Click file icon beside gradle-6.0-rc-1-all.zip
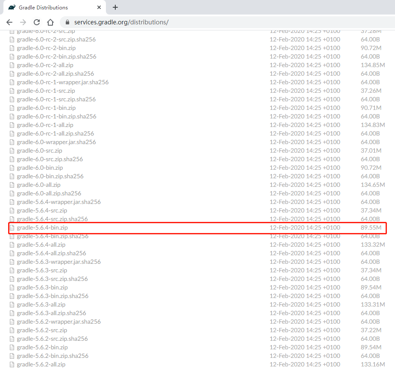 point(12,125)
